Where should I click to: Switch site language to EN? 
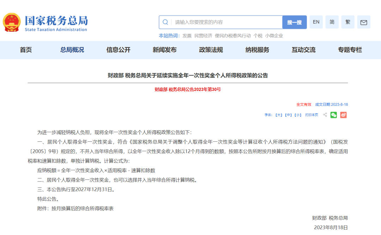[x=316, y=22]
